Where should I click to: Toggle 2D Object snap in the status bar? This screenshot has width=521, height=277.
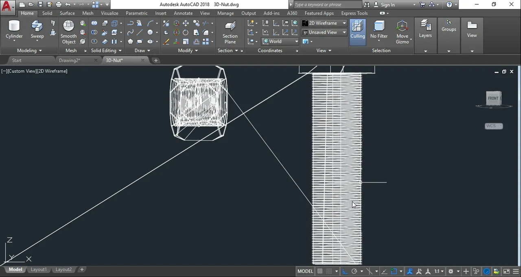click(394, 271)
